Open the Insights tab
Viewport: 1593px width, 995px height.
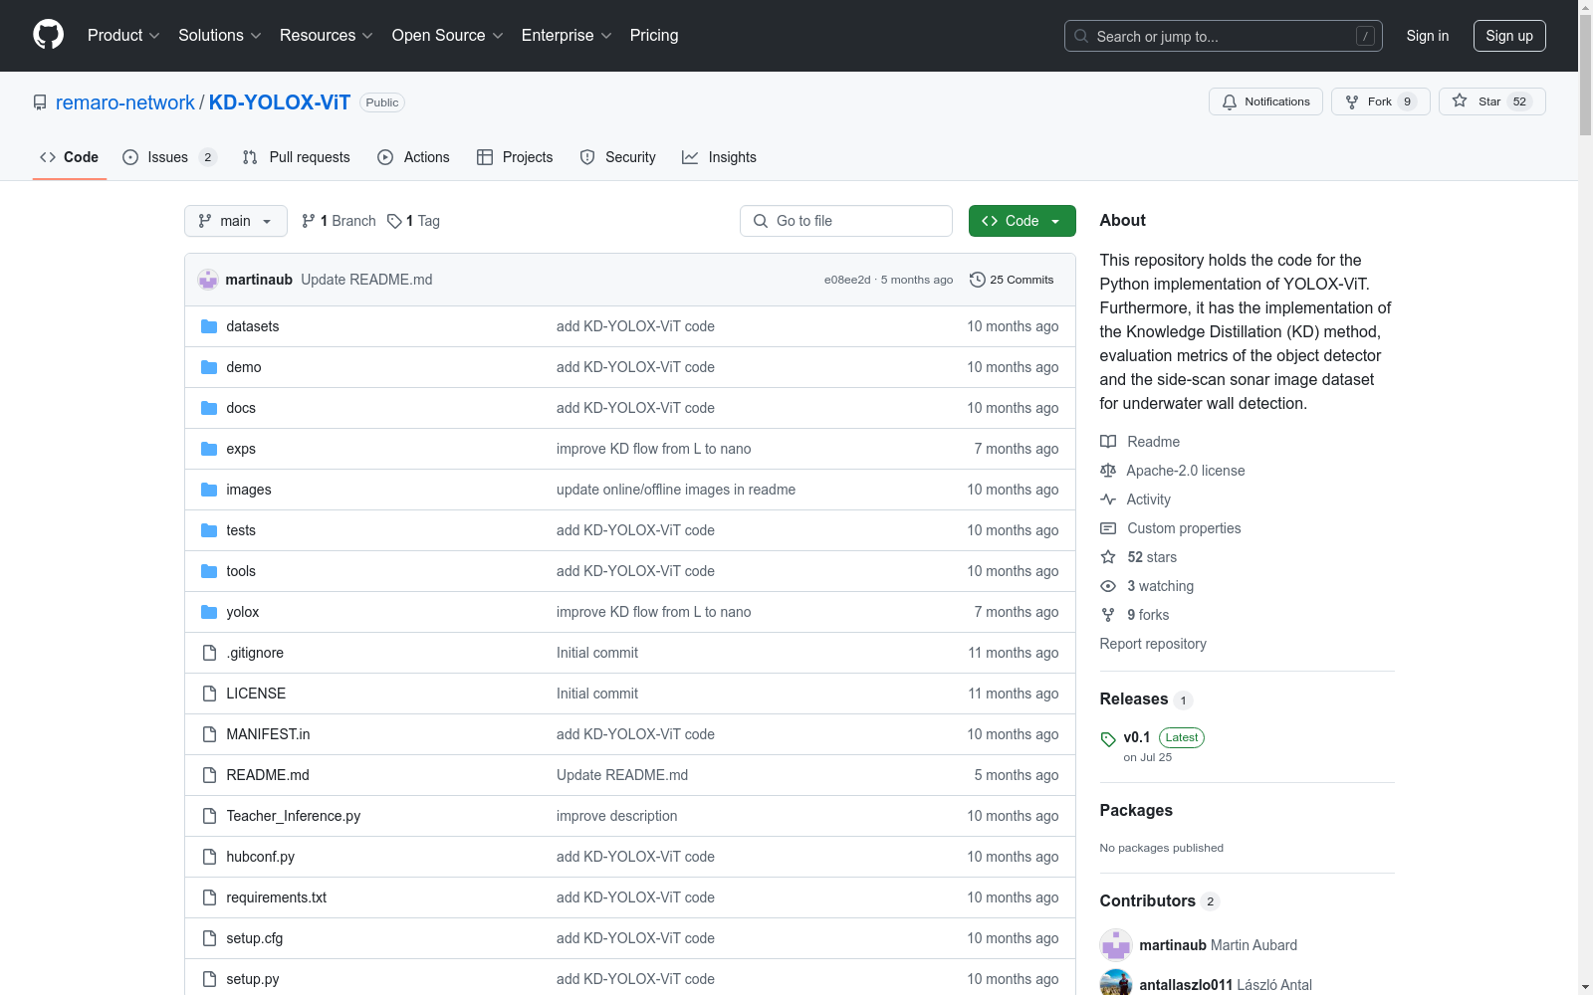pyautogui.click(x=720, y=157)
